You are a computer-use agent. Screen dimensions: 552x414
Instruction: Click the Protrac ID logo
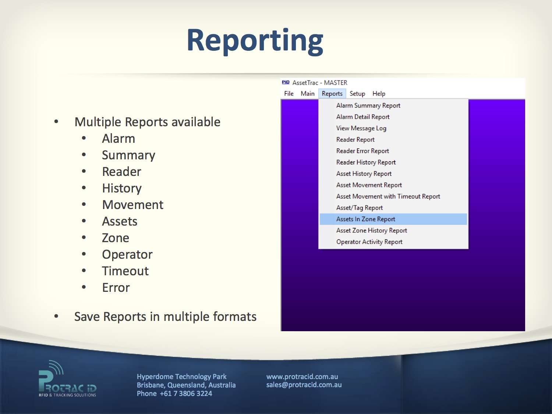tap(67, 379)
